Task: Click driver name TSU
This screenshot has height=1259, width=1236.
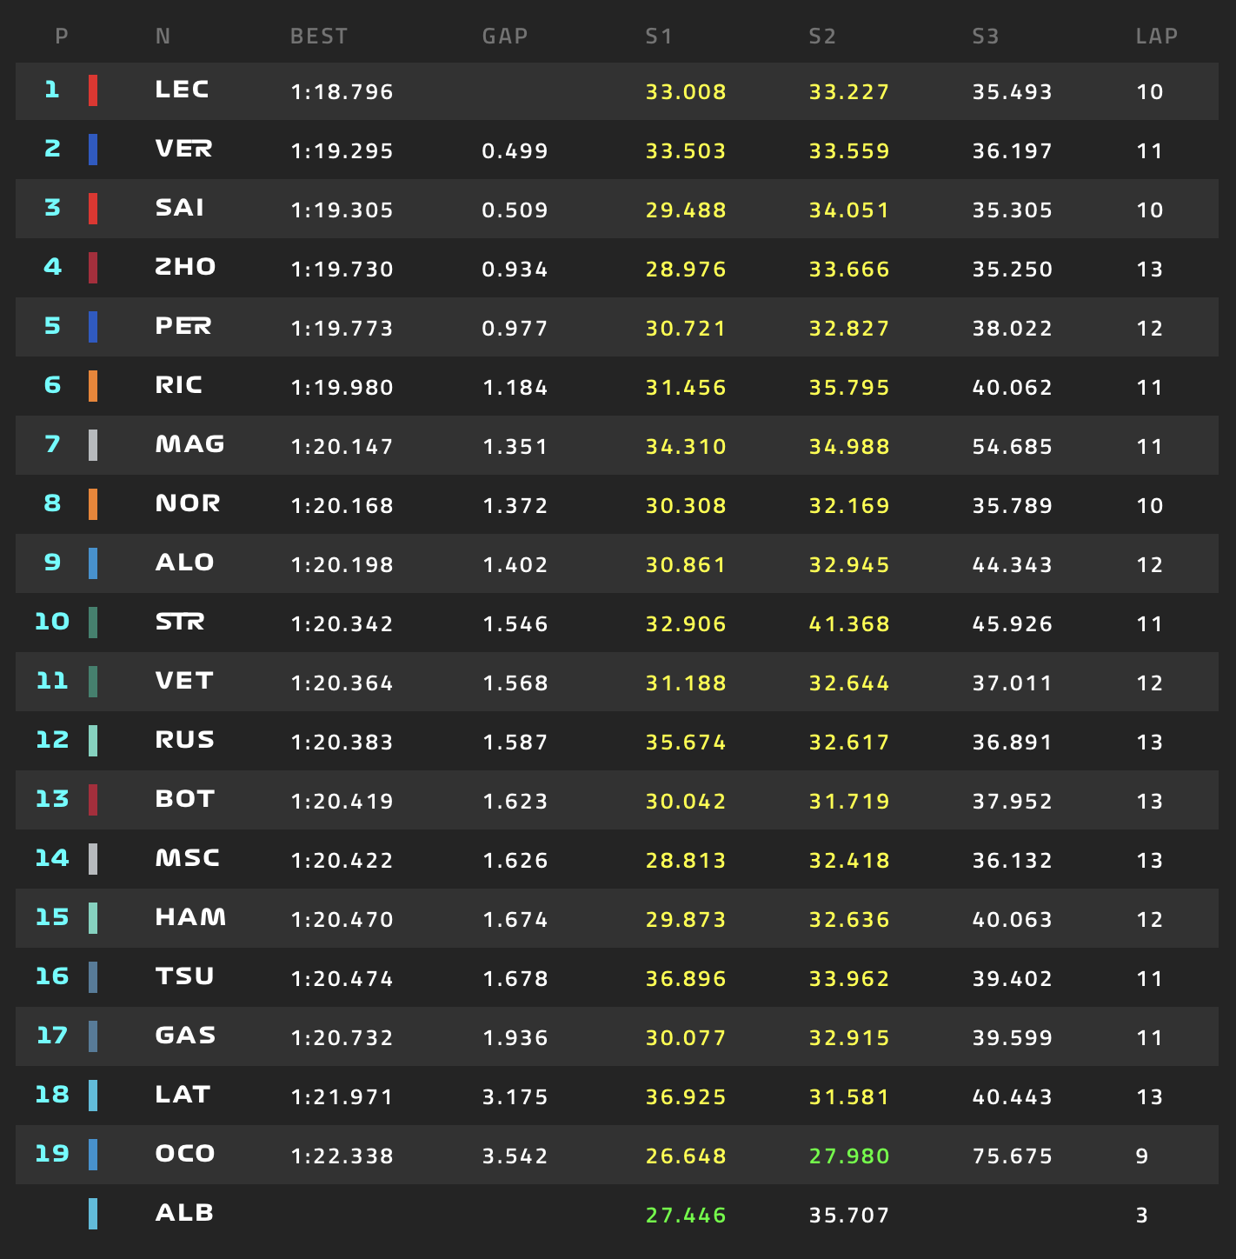Action: (x=184, y=976)
